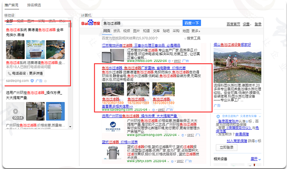Switch to the 推广实况 tab

click(x=11, y=5)
